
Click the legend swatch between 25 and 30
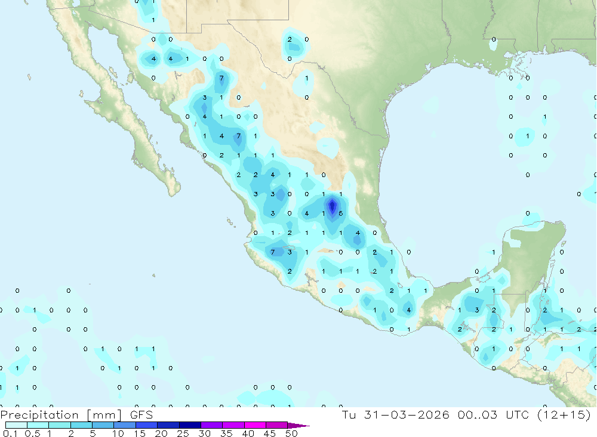190,425
